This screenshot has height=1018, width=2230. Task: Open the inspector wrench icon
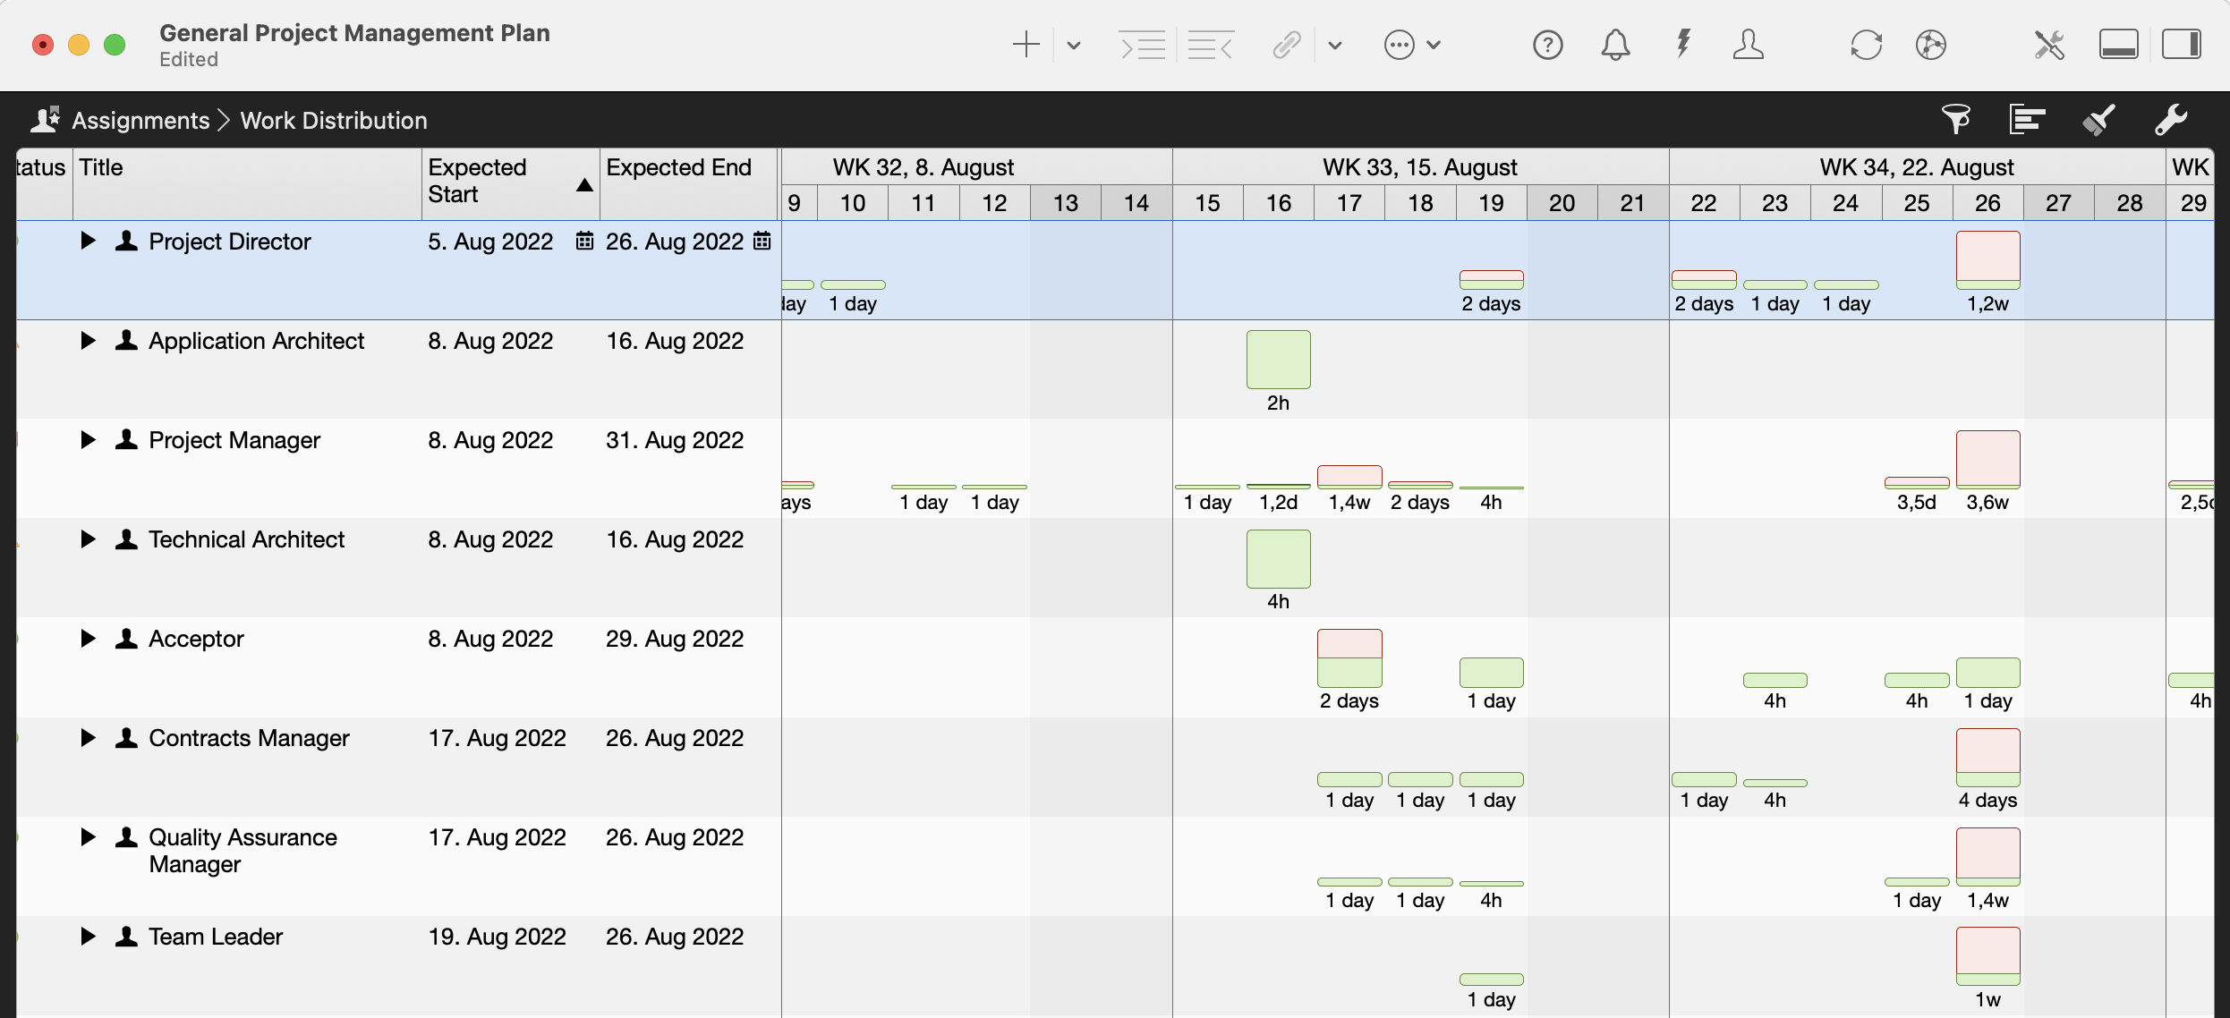point(2172,119)
